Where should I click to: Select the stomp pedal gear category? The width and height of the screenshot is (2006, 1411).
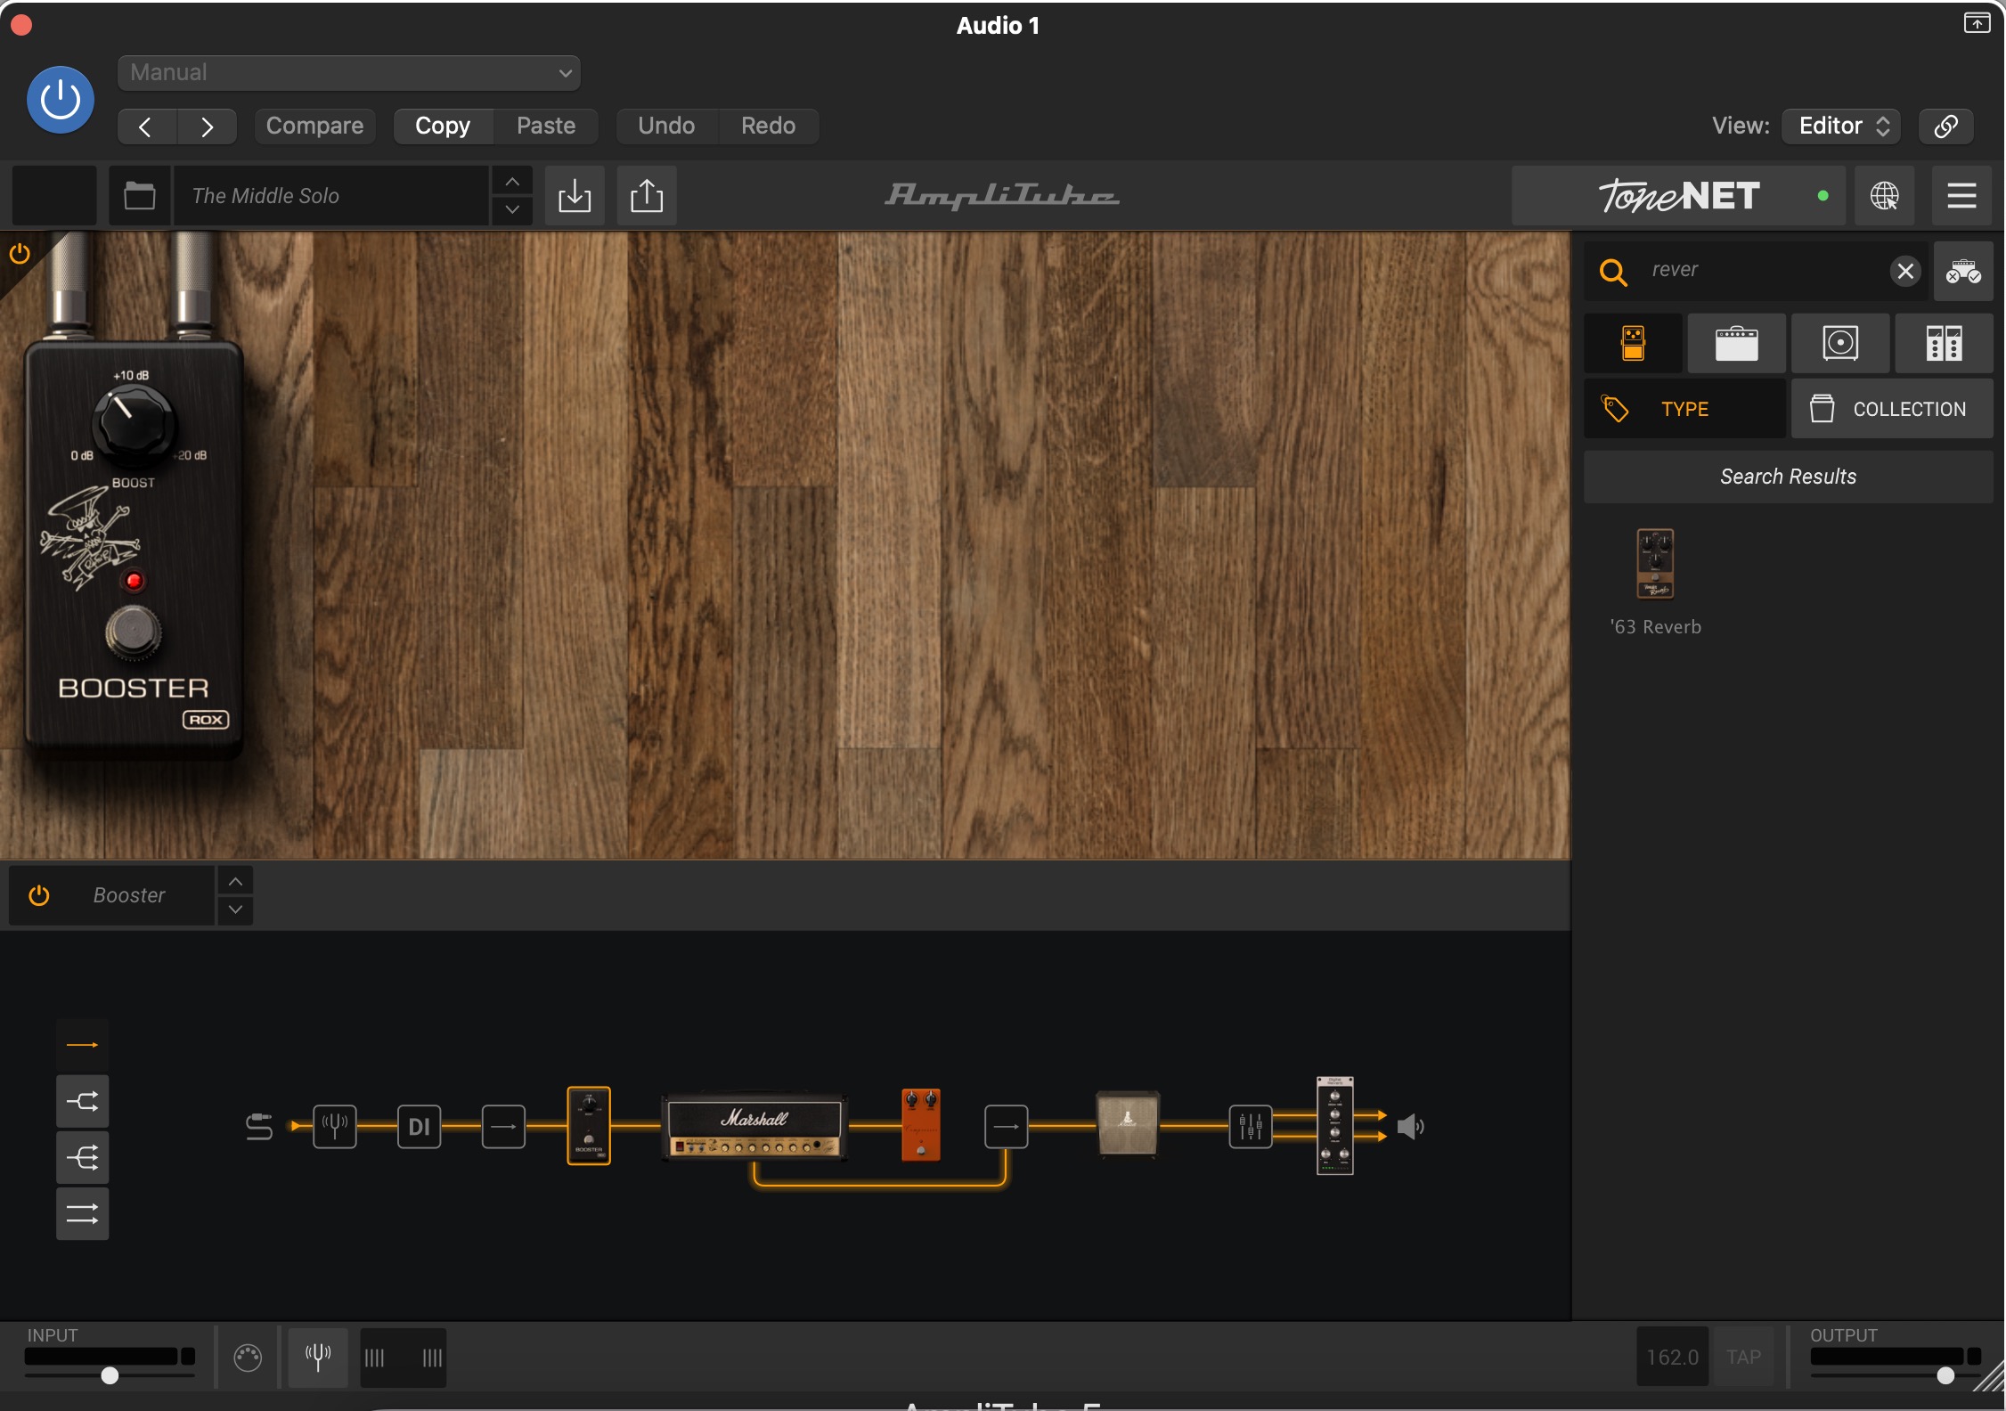pos(1633,343)
